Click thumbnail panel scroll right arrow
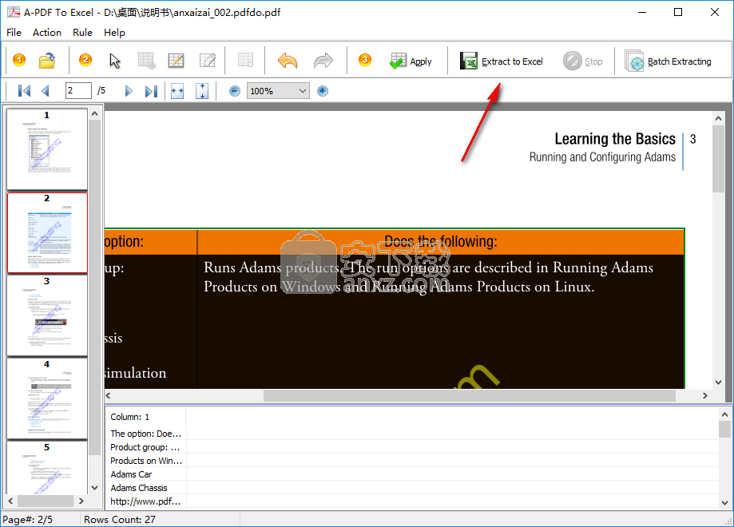This screenshot has width=734, height=527. tap(81, 501)
